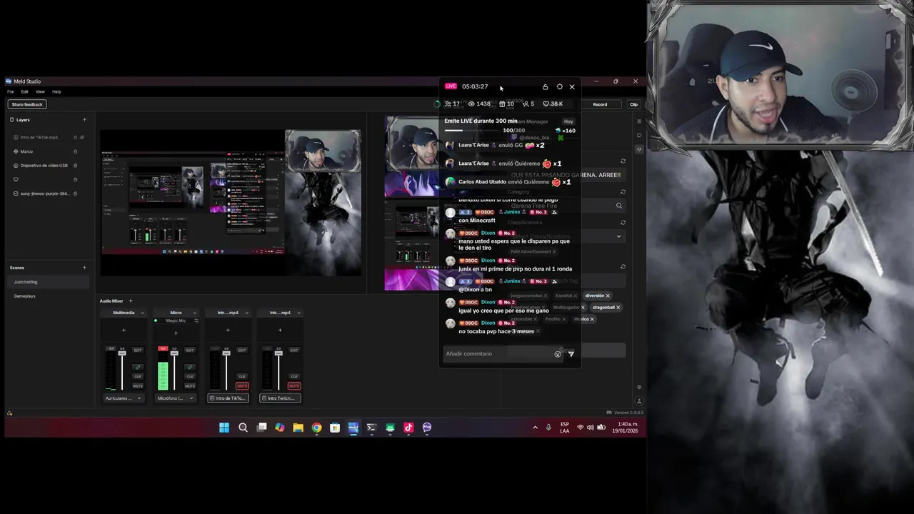The height and width of the screenshot is (514, 914).
Task: Expand the first Intr....mp4 track dropdown
Action: (246, 313)
